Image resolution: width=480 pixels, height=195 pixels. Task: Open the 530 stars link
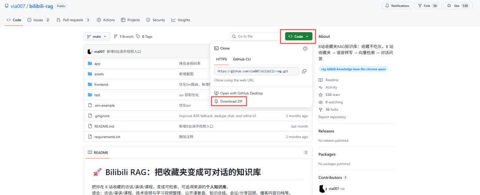(329, 95)
